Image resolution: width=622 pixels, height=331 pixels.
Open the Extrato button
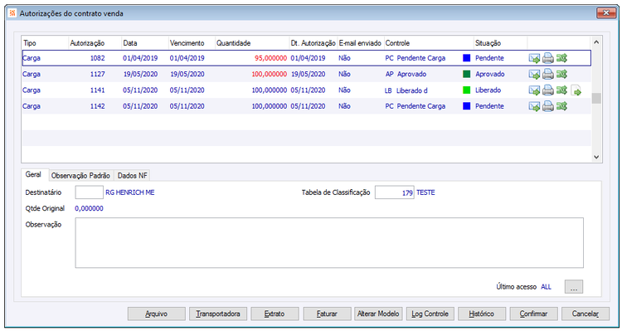click(275, 314)
